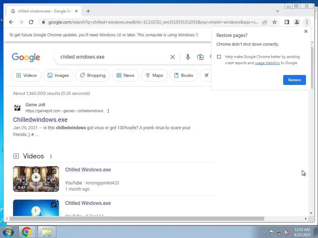Open the usage statistics link

267,63
